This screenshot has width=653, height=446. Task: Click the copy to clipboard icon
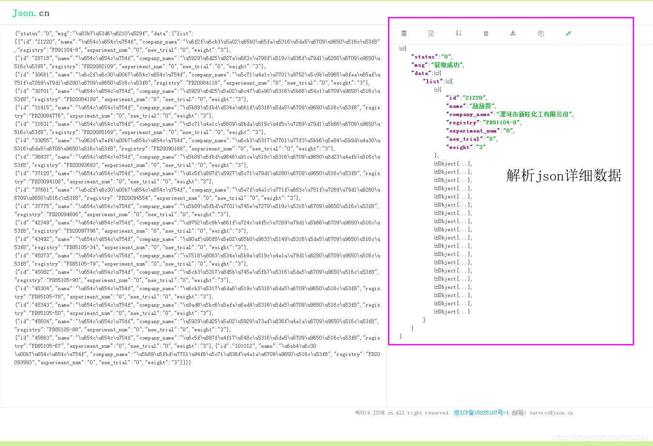click(x=541, y=33)
